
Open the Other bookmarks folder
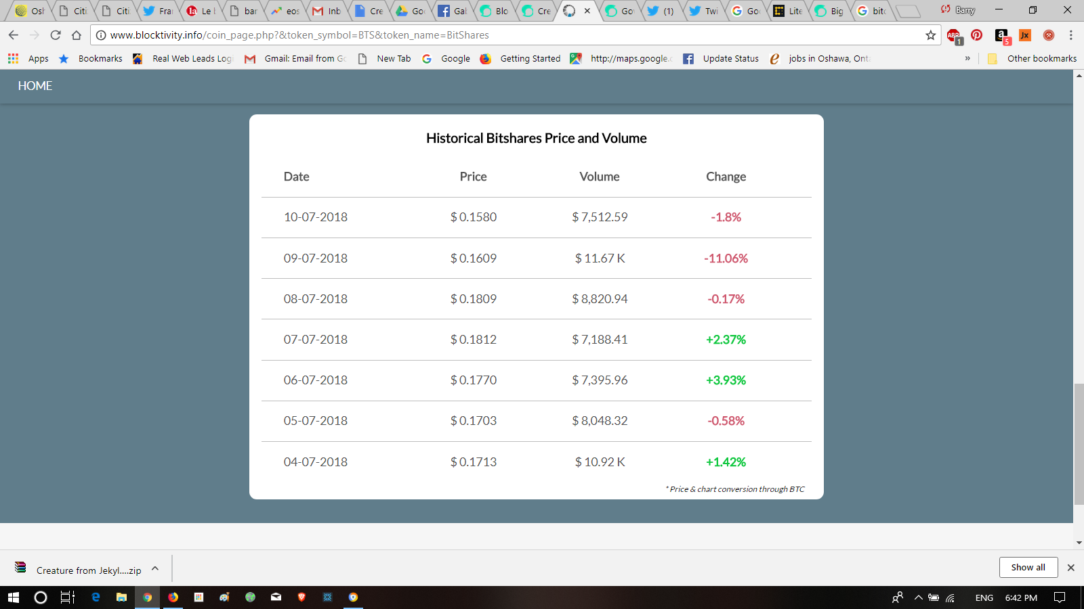1032,59
